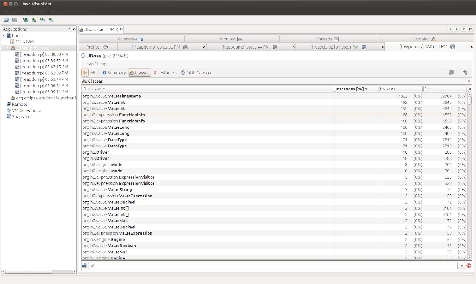Close the heapdump 07:09:11 PM tab
The height and width of the screenshot is (284, 476).
click(x=472, y=47)
